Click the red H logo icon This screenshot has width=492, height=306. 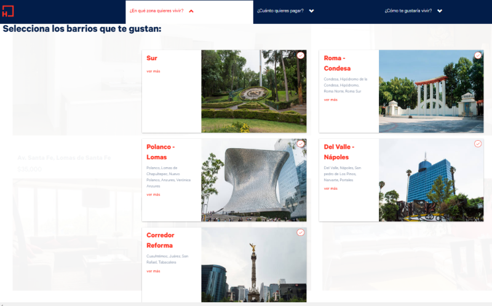8,10
